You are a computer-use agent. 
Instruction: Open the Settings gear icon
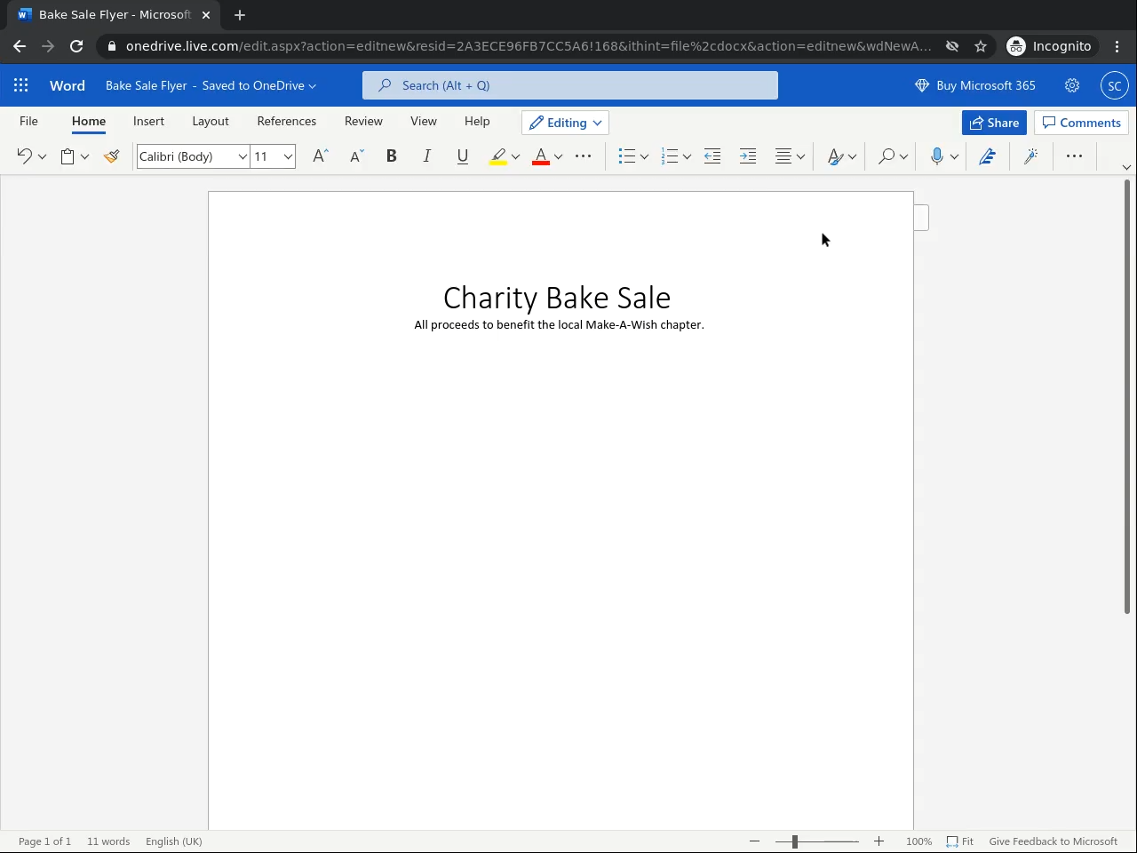point(1072,85)
